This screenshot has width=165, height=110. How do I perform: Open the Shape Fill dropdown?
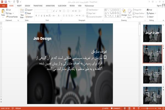[x=137, y=10]
